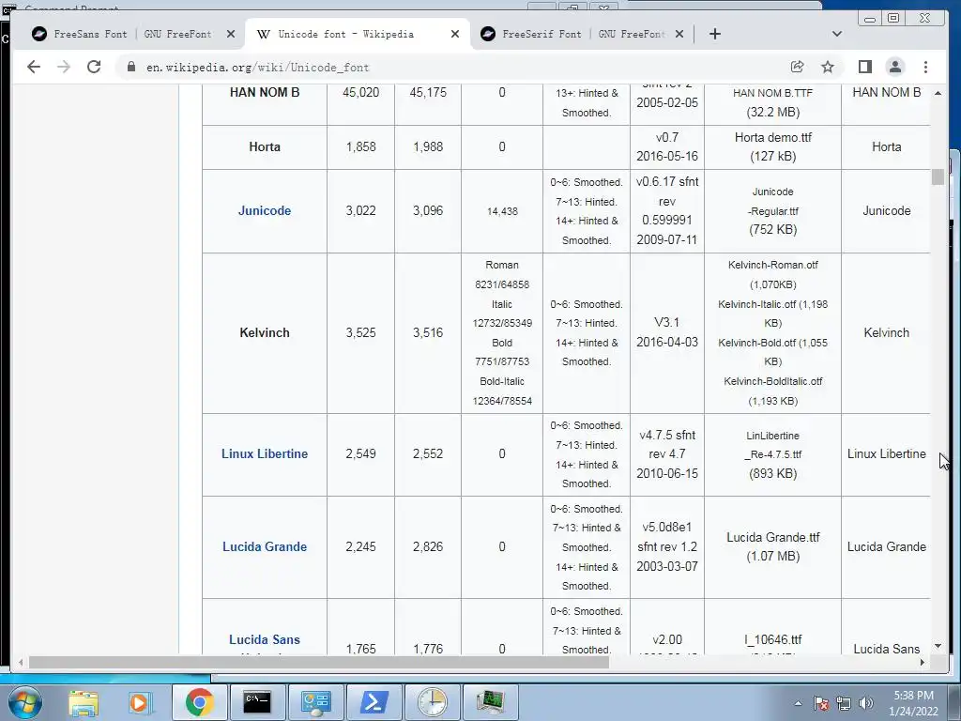Open File Explorer from taskbar

pyautogui.click(x=84, y=702)
